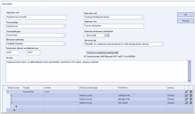Click the Toteutusosatyyppi column header
Viewport: 195px width, 114px height.
coord(98,88)
